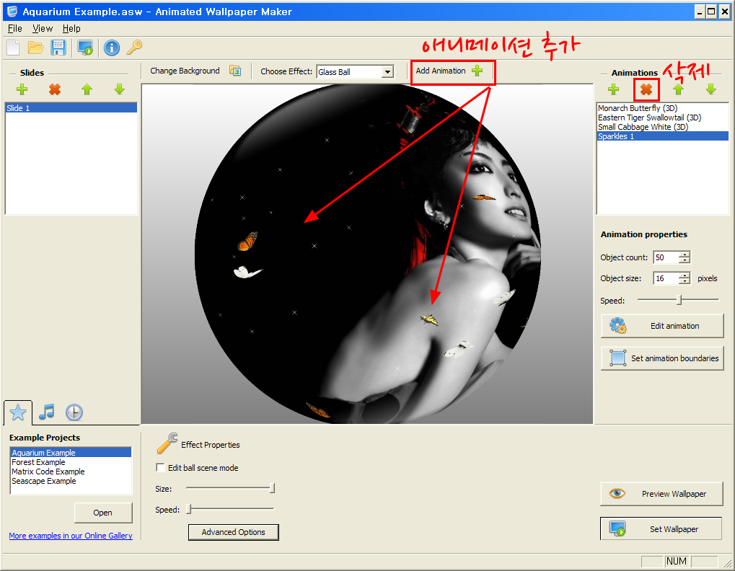
Task: Click Set animation boundaries button
Action: [x=662, y=358]
